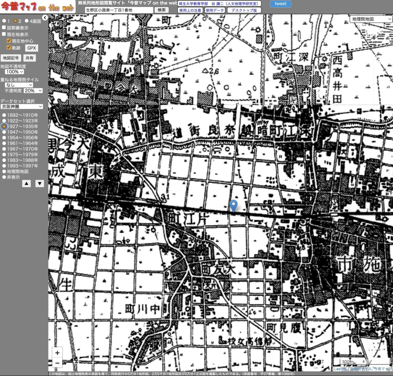Open the デスクトップ版 link

(x=244, y=10)
